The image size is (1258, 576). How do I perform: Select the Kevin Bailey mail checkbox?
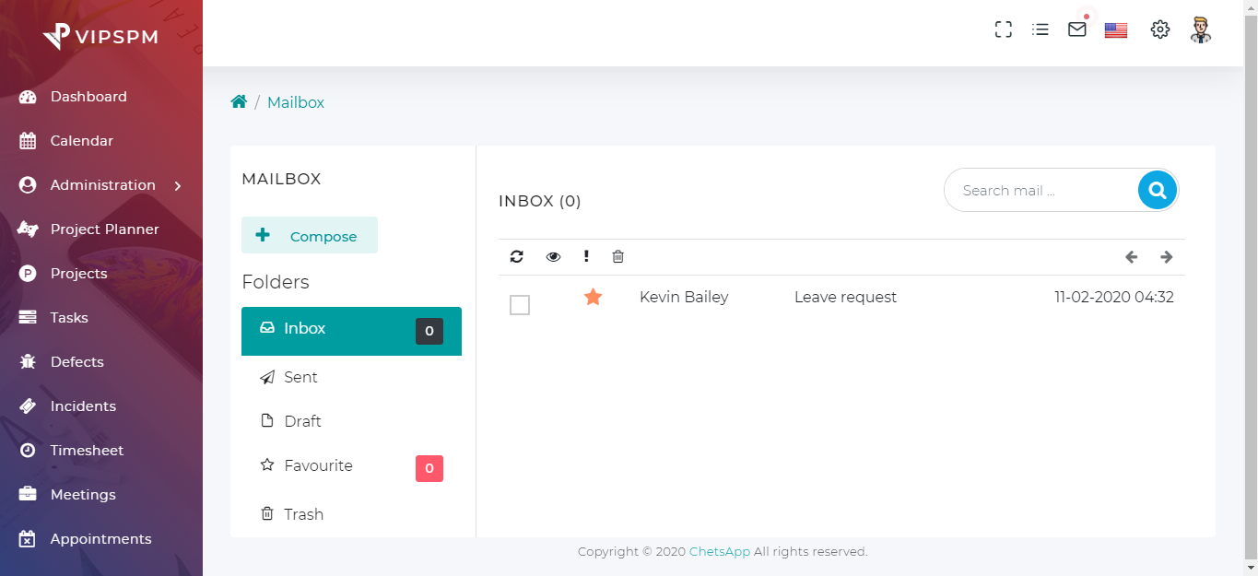pyautogui.click(x=520, y=305)
